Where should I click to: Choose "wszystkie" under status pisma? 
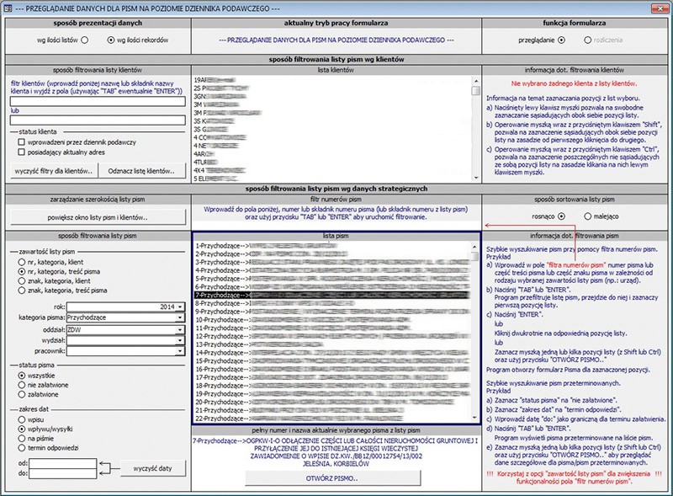point(22,376)
